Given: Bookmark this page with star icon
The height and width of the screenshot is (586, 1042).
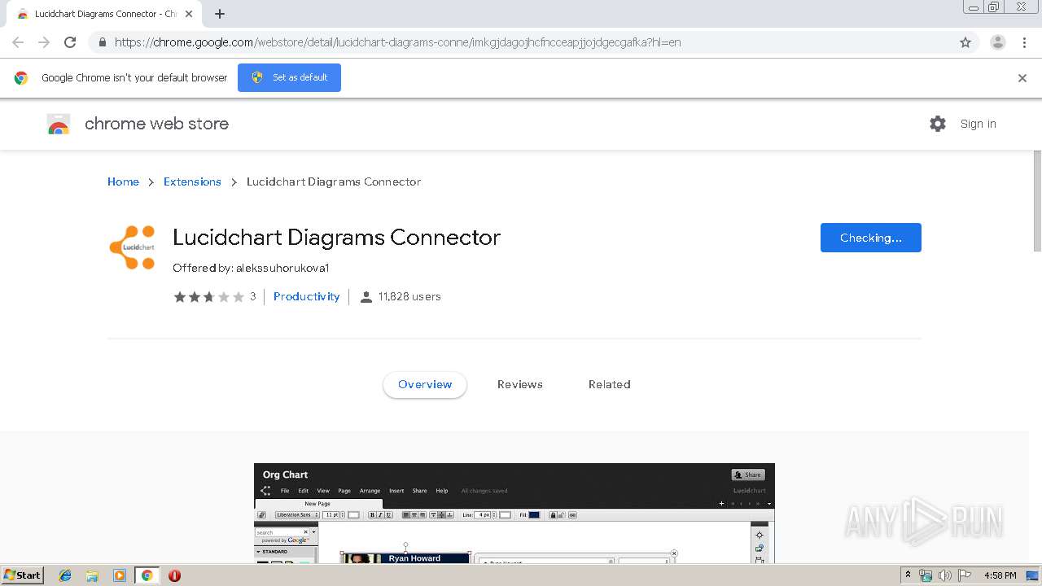Looking at the screenshot, I should click(x=965, y=42).
